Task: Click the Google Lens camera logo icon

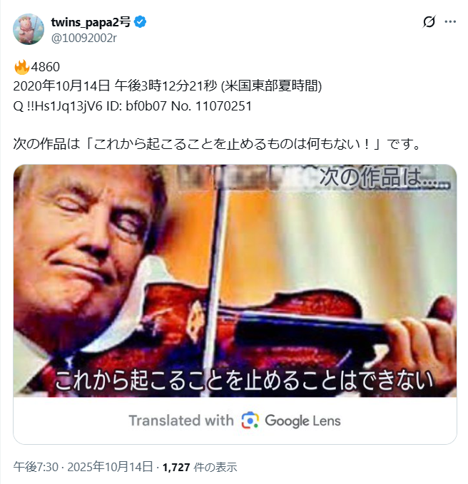Action: [250, 420]
